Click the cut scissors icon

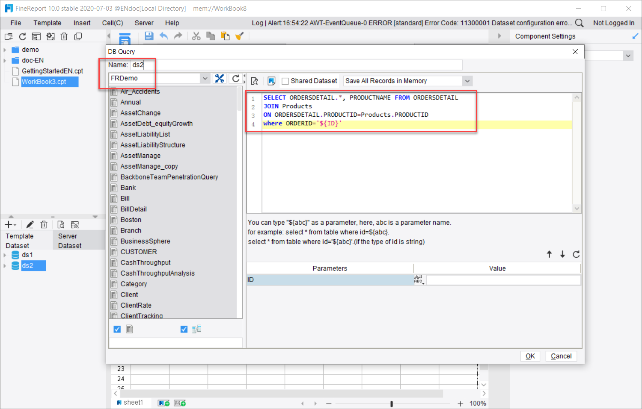coord(196,36)
